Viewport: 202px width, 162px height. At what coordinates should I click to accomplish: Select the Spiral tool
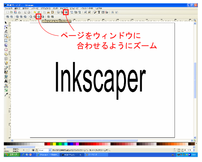pyautogui.click(x=6, y=59)
